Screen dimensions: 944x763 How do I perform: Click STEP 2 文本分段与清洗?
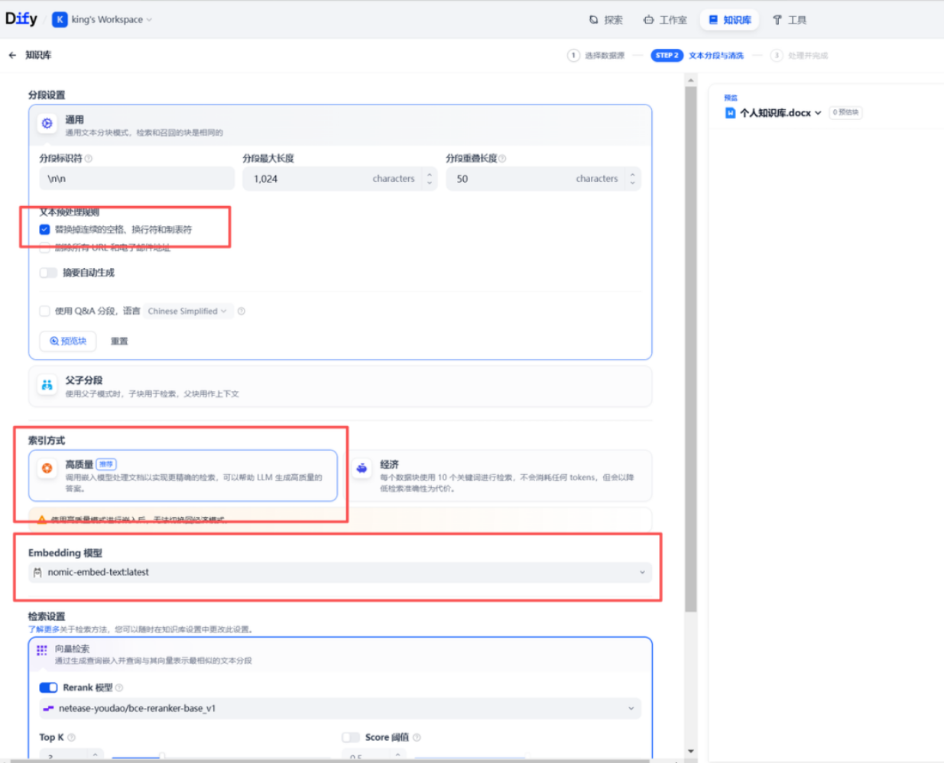point(697,55)
